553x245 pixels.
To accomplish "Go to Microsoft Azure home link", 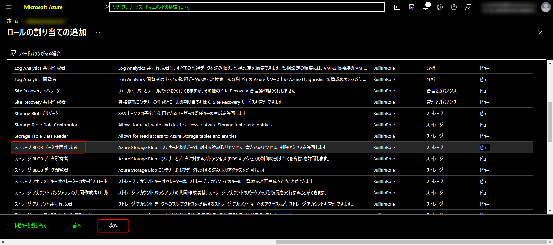I will coord(43,7).
